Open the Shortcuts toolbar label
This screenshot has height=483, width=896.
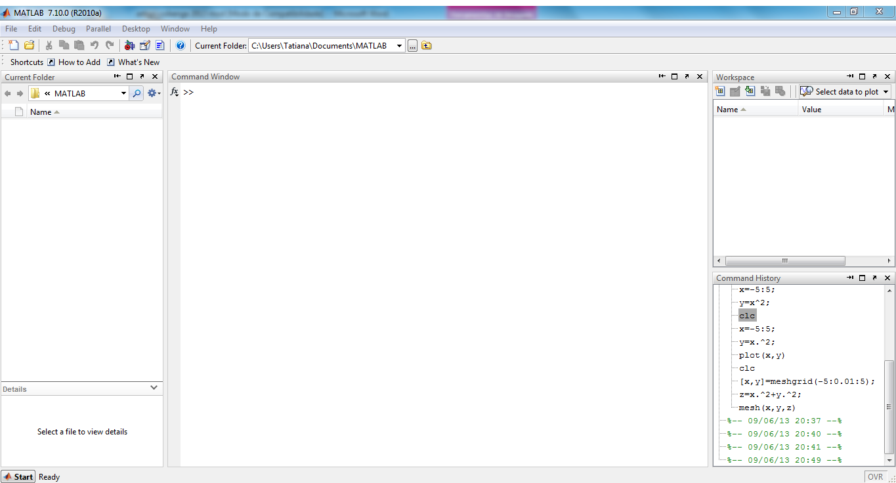(27, 62)
